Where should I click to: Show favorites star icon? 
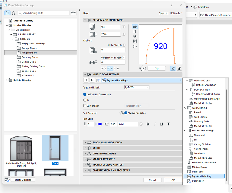coord(14,13)
